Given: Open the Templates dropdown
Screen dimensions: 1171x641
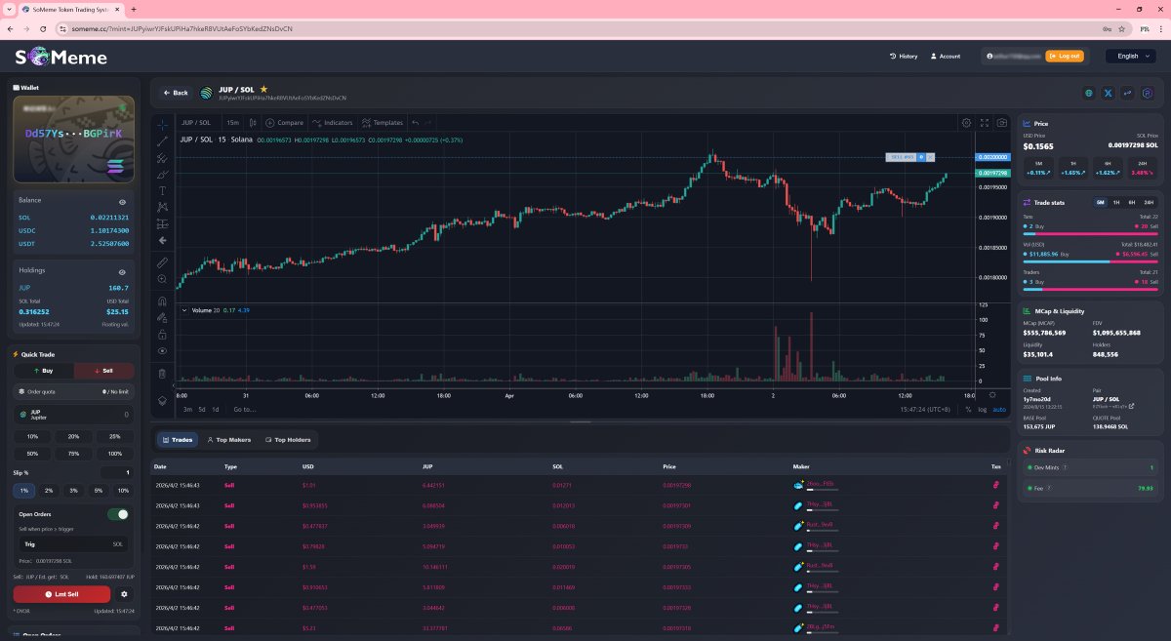Looking at the screenshot, I should (x=383, y=123).
